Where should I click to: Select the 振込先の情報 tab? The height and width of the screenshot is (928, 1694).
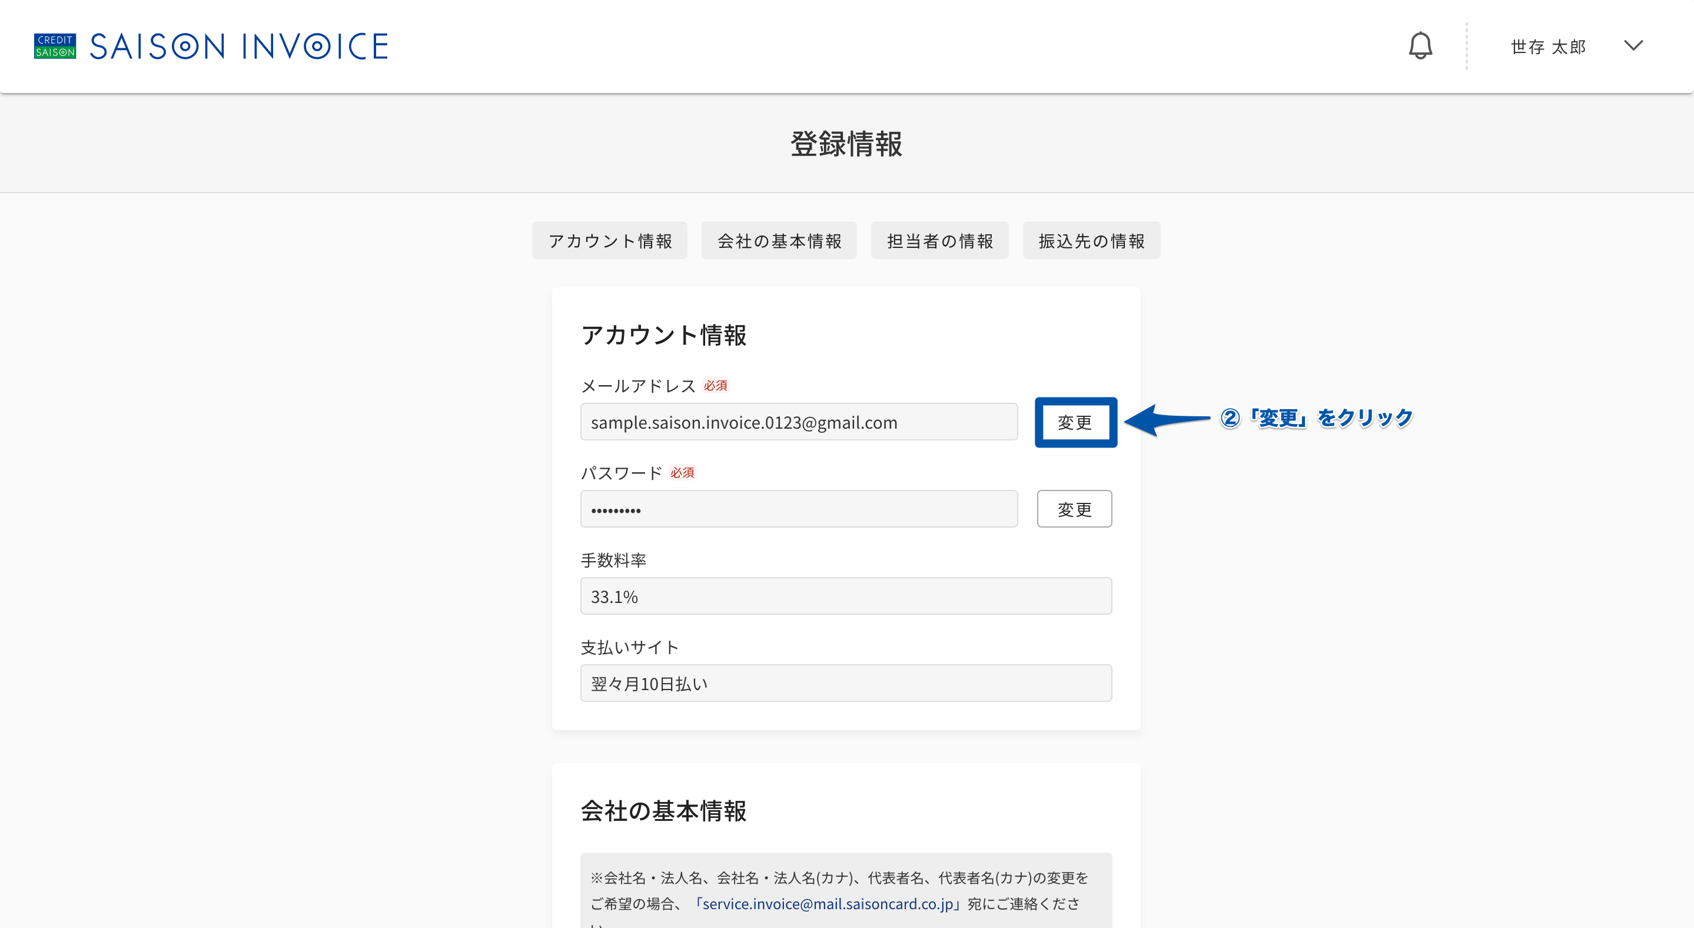point(1092,241)
